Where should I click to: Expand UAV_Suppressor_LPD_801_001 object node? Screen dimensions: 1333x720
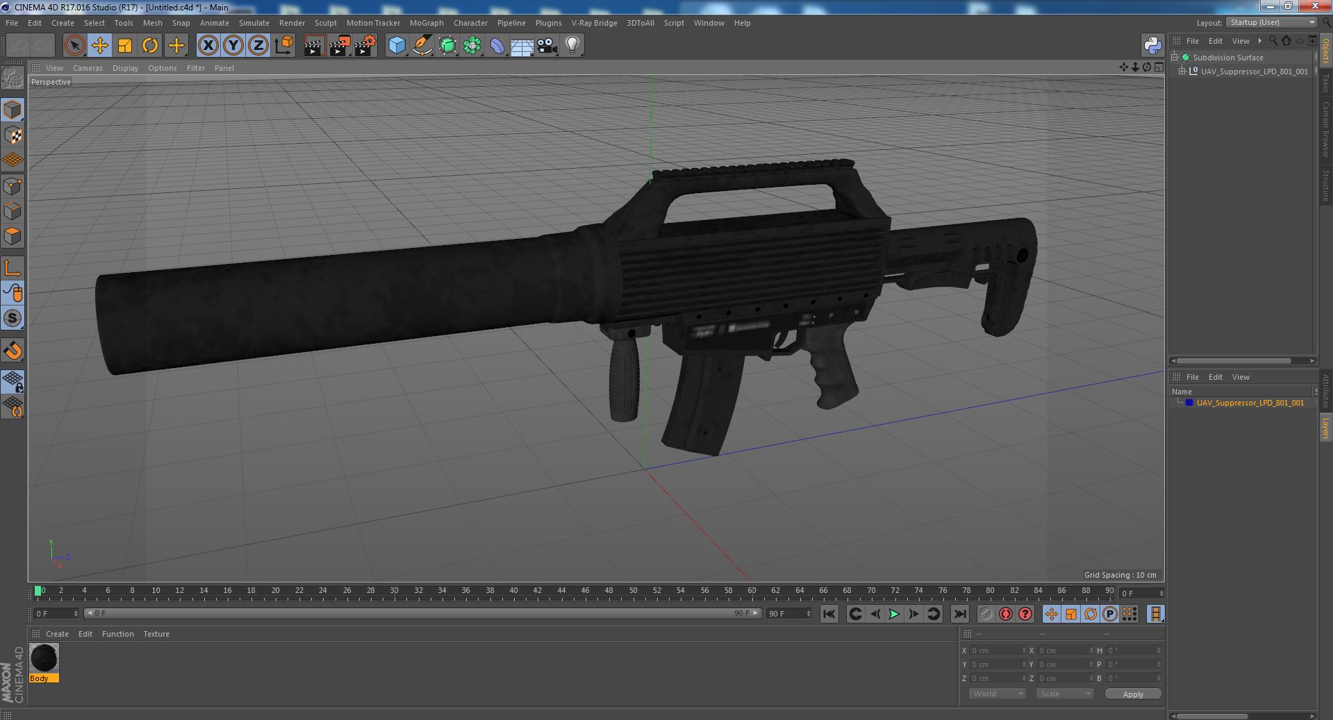pos(1182,72)
